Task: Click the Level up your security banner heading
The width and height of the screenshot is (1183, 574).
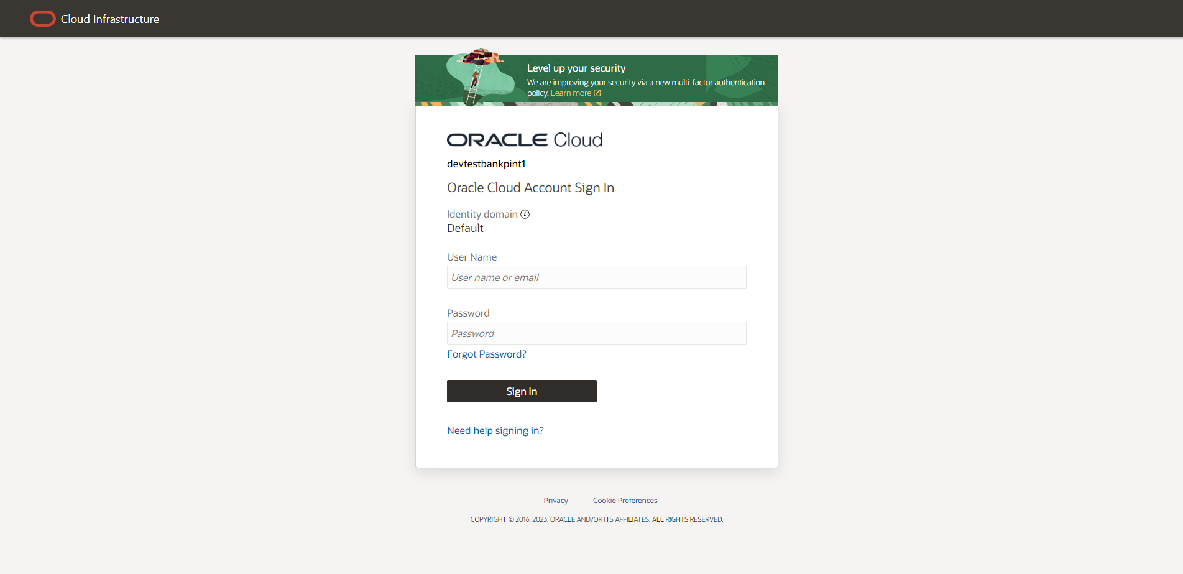Action: point(576,68)
